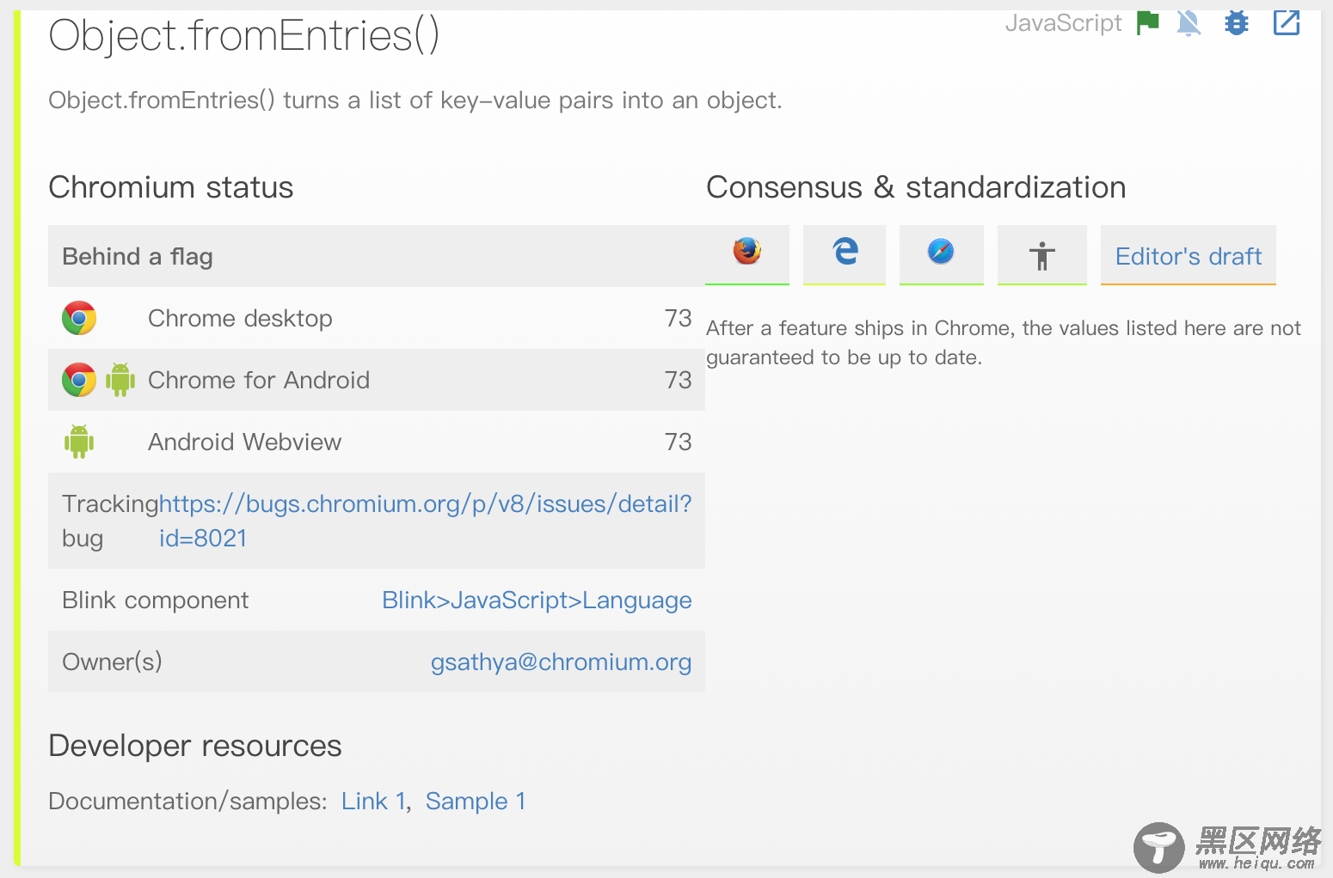Email owner gsathya@chromium.org
Viewport: 1333px width, 878px height.
561,662
